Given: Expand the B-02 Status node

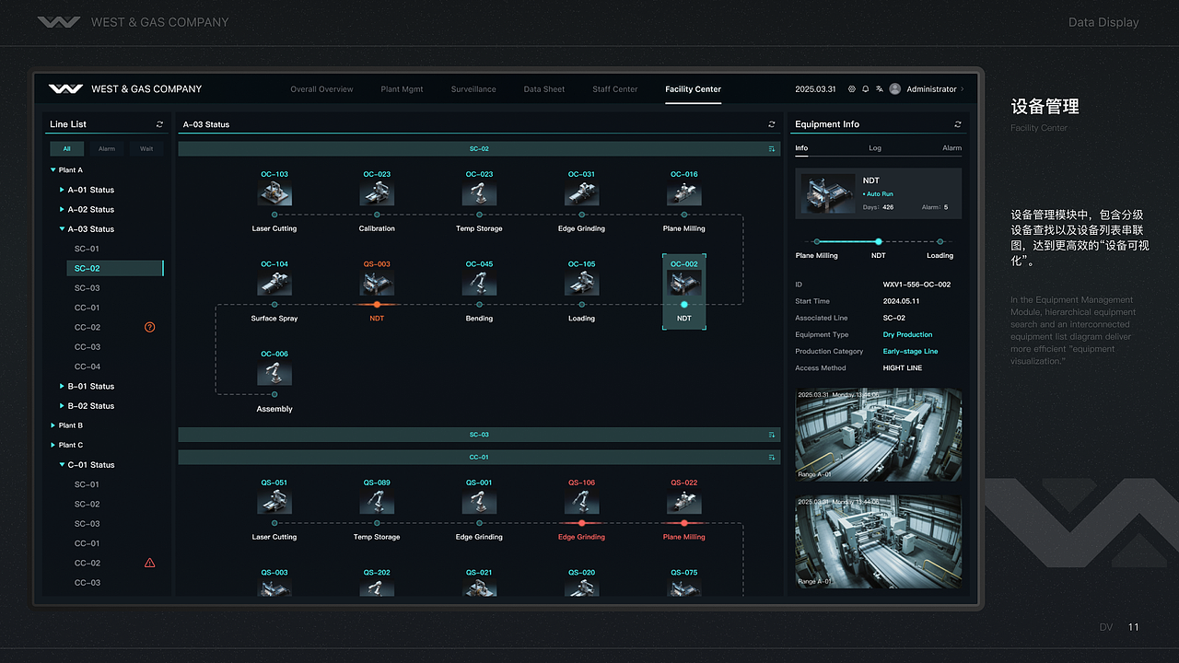Looking at the screenshot, I should coord(63,406).
